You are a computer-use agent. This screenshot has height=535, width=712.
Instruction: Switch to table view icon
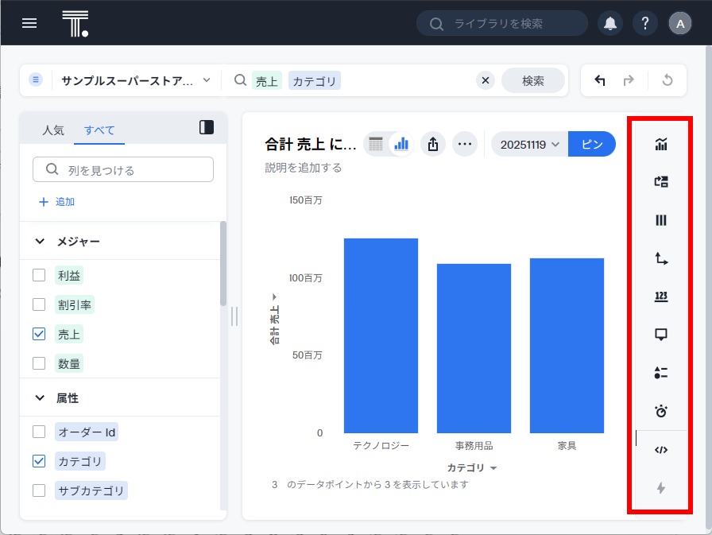point(377,144)
